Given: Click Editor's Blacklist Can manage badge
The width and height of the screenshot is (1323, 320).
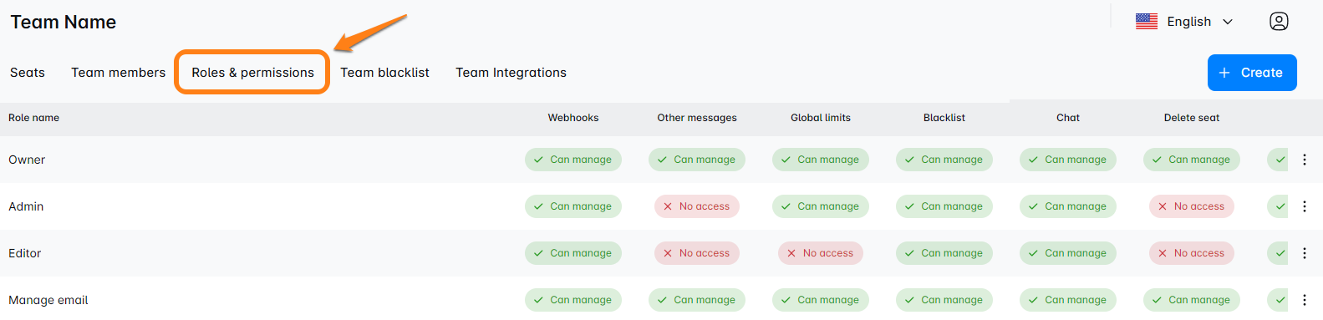Looking at the screenshot, I should pyautogui.click(x=944, y=253).
